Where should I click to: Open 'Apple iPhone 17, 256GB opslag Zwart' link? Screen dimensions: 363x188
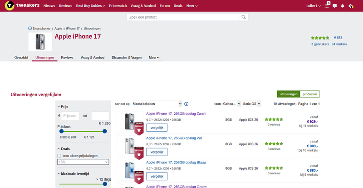[x=176, y=114]
